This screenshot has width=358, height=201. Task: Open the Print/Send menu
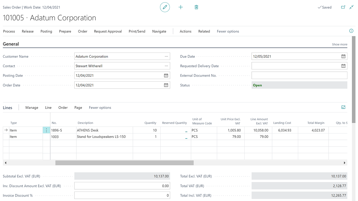point(137,31)
